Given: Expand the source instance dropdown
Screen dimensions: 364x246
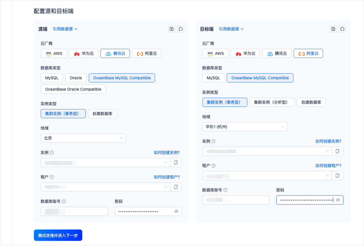Looking at the screenshot, I should coord(106,163).
